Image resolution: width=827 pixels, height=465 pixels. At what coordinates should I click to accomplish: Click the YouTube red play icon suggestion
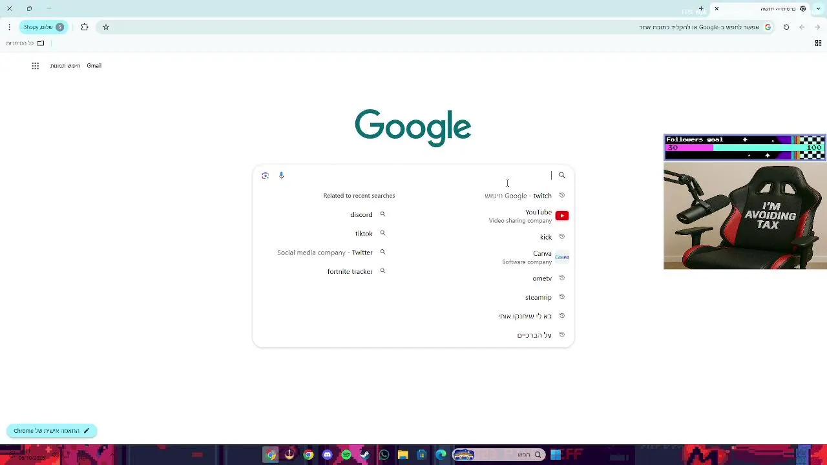pos(562,216)
